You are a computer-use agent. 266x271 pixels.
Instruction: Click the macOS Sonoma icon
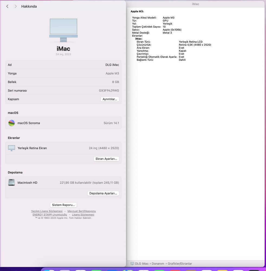[x=11, y=123]
